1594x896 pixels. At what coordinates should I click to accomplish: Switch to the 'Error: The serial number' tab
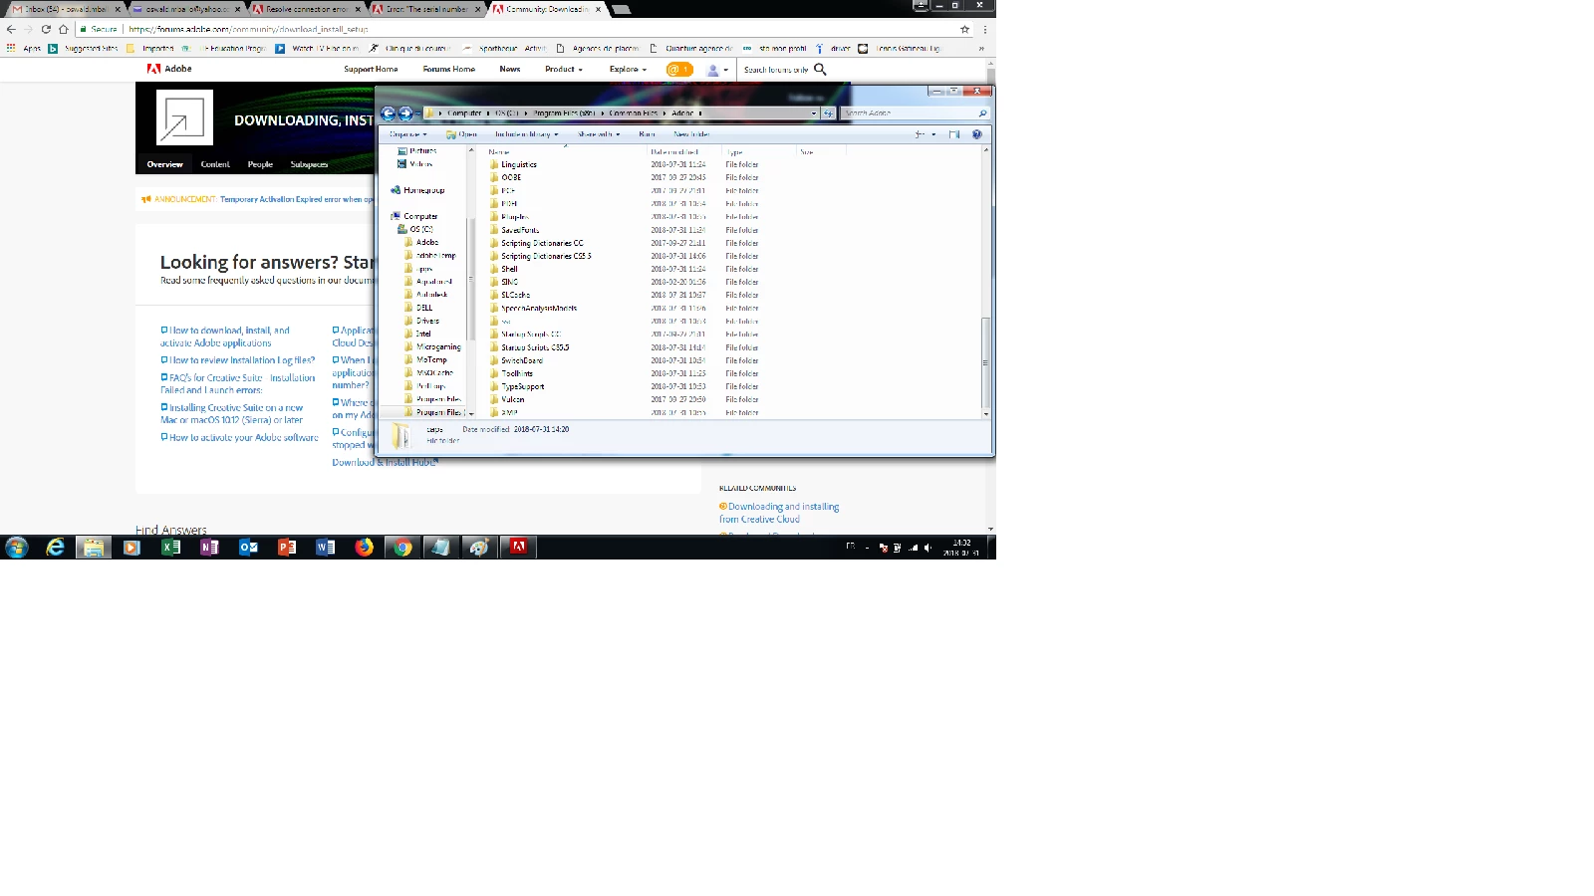coord(426,9)
